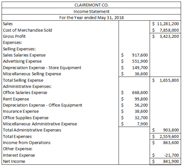Select the Total Expenses label
Screen dimensions: 183x167
point(17,137)
